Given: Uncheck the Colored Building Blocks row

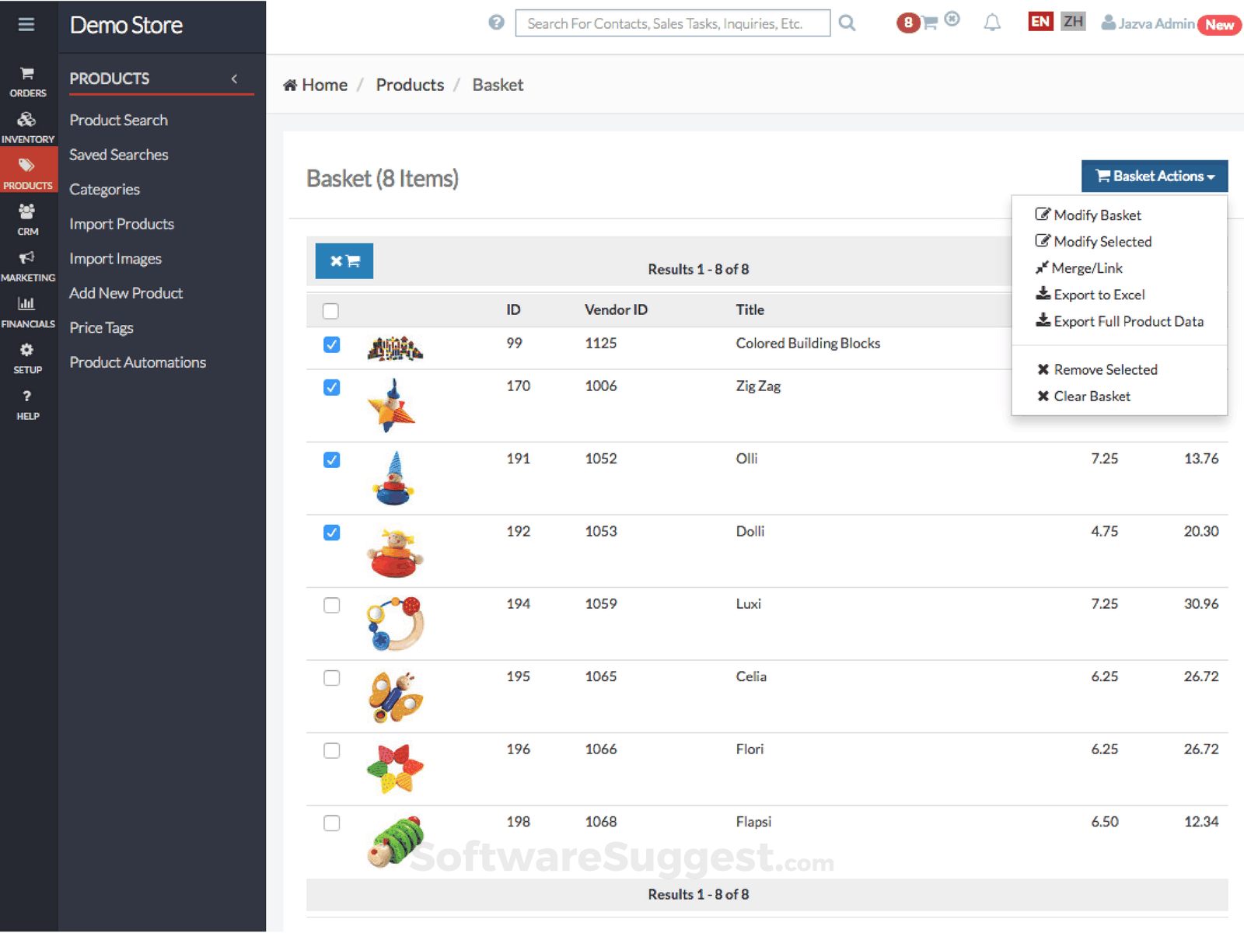Looking at the screenshot, I should [x=331, y=344].
